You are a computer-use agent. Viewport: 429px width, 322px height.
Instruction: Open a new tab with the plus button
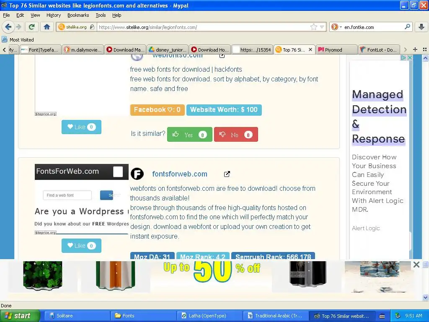[x=415, y=49]
